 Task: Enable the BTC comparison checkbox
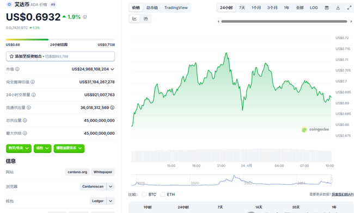click(144, 195)
